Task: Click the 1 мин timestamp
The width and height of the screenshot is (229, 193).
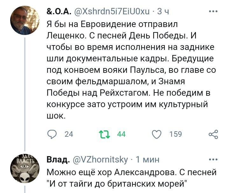Action: click(148, 160)
